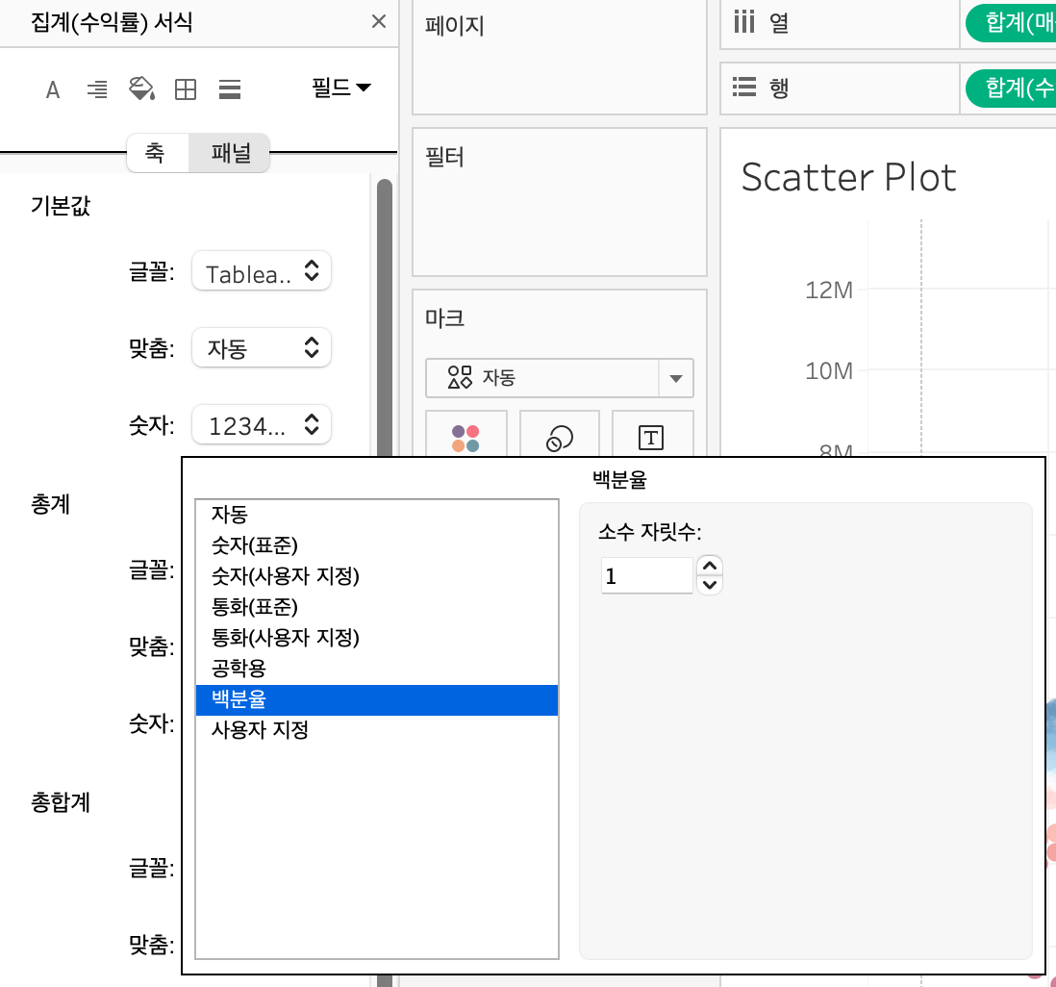
Task: Click the 소수 자릿수 input field
Action: tap(646, 576)
